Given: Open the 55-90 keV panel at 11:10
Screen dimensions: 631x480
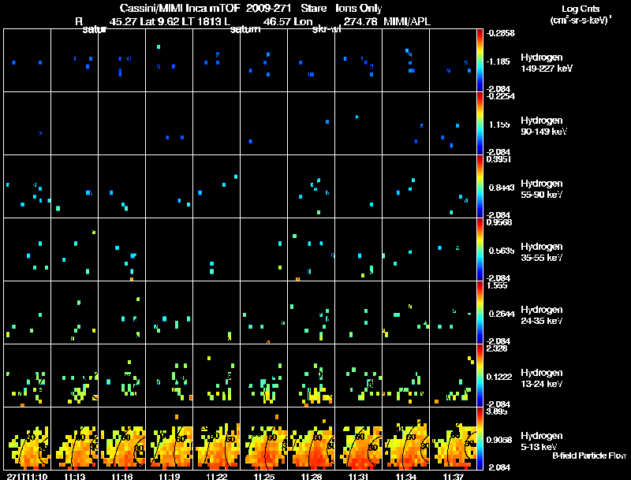Looking at the screenshot, I should pyautogui.click(x=28, y=187).
